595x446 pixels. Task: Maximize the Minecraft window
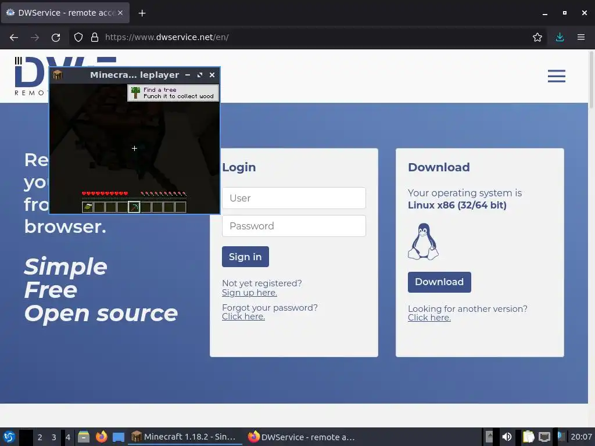coord(200,75)
